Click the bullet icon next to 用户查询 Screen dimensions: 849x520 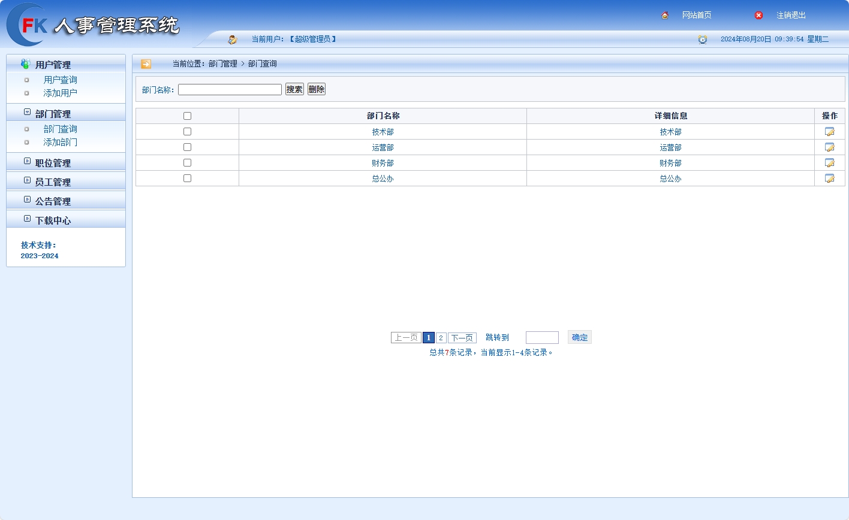[x=26, y=80]
